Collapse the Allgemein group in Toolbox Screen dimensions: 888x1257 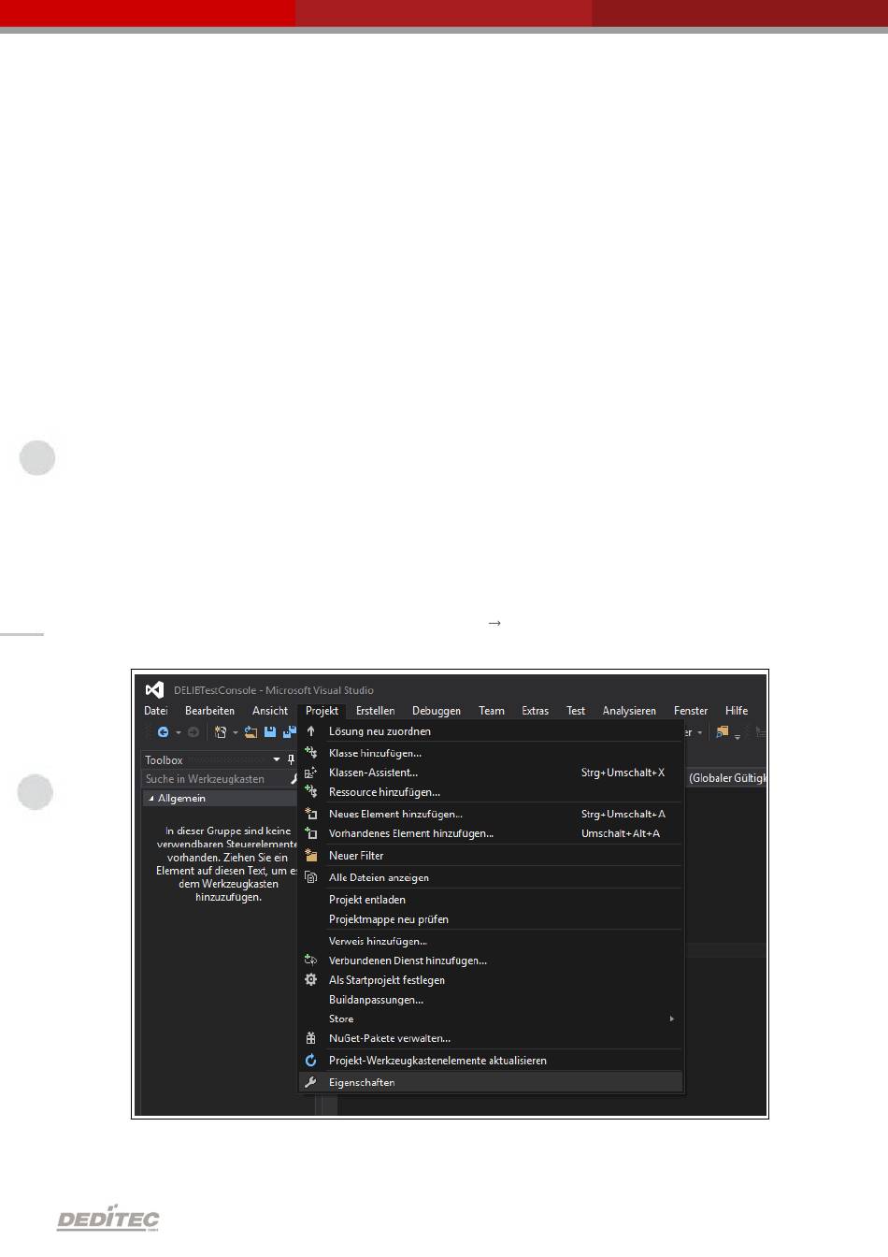coord(151,799)
